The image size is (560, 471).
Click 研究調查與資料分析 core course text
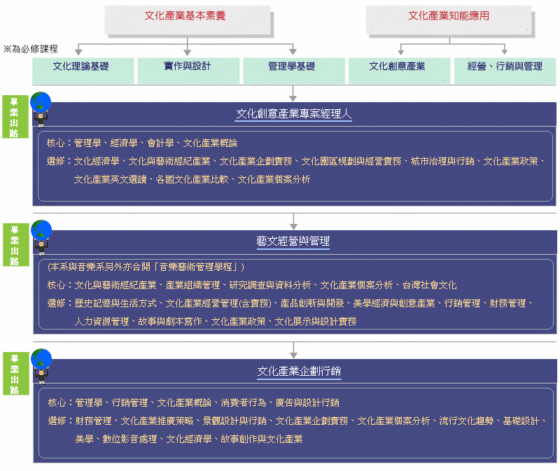tap(270, 285)
